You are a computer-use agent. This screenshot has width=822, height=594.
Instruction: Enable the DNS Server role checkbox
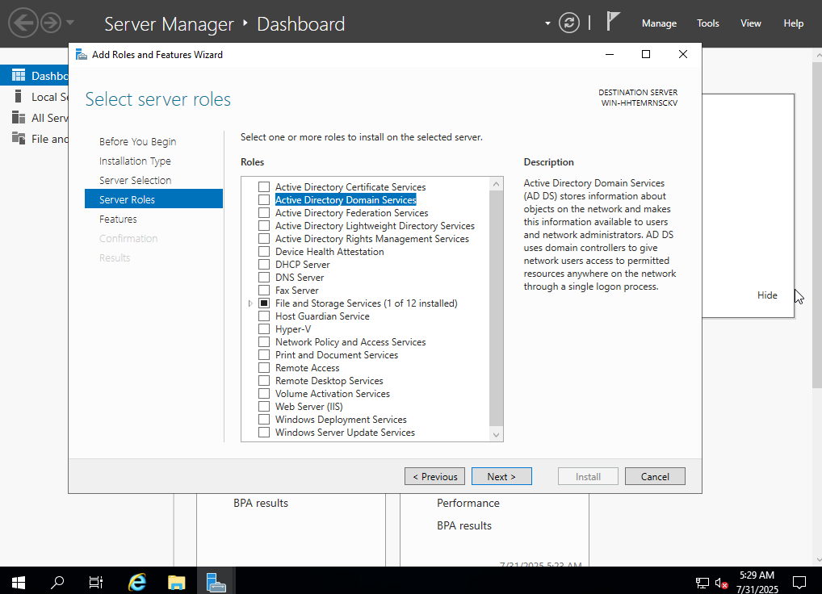[264, 278]
